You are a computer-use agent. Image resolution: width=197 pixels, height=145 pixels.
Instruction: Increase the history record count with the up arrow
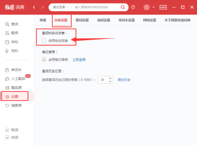point(110,78)
